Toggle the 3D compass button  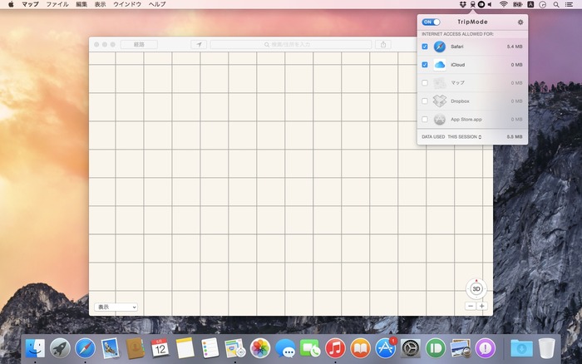[x=476, y=289]
